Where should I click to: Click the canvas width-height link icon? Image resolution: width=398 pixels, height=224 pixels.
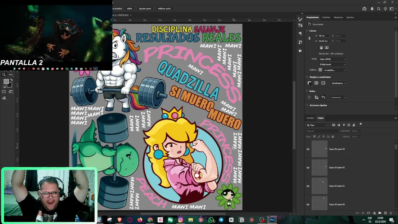click(309, 38)
